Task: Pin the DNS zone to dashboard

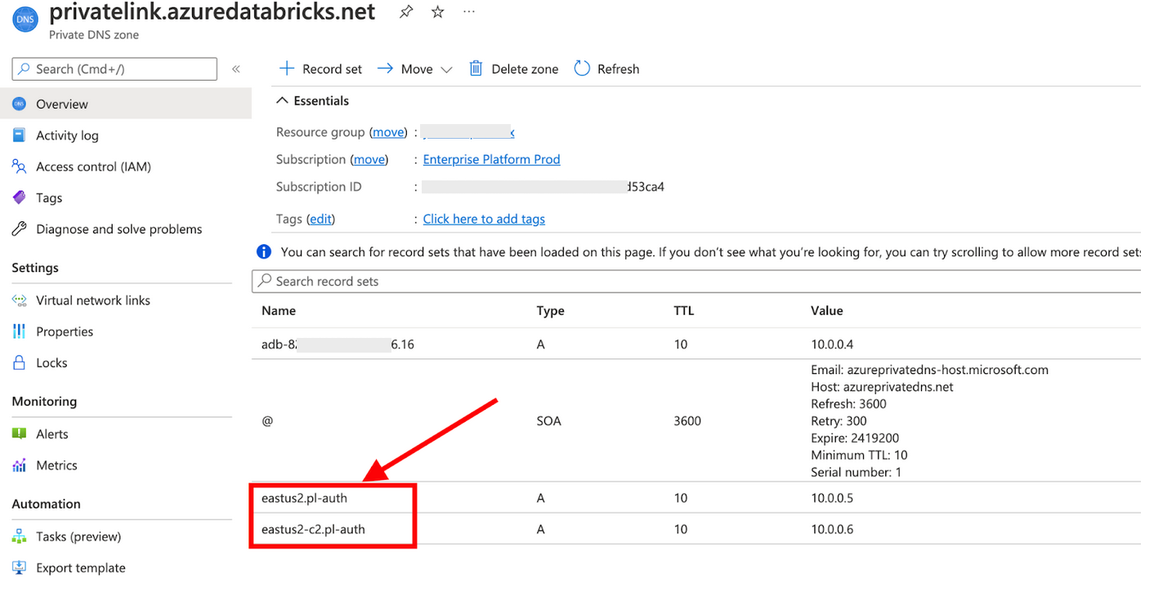Action: (x=405, y=11)
